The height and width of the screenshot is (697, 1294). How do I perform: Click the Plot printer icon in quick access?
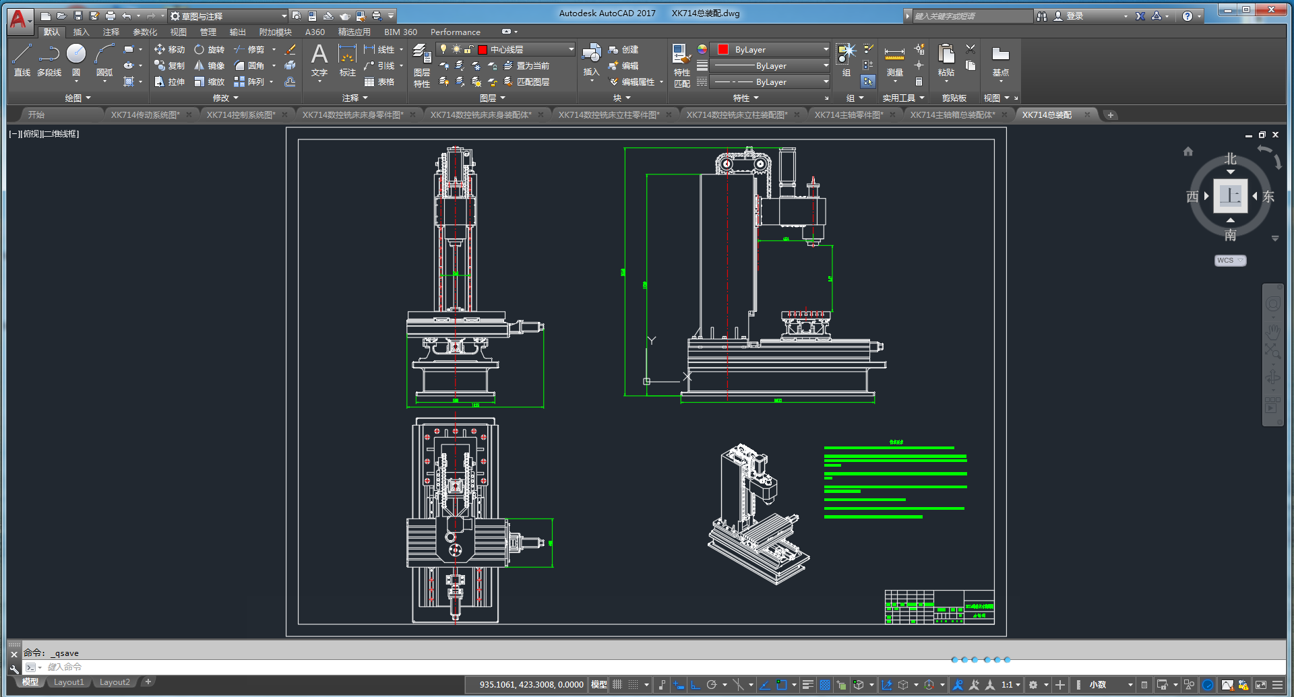click(111, 15)
